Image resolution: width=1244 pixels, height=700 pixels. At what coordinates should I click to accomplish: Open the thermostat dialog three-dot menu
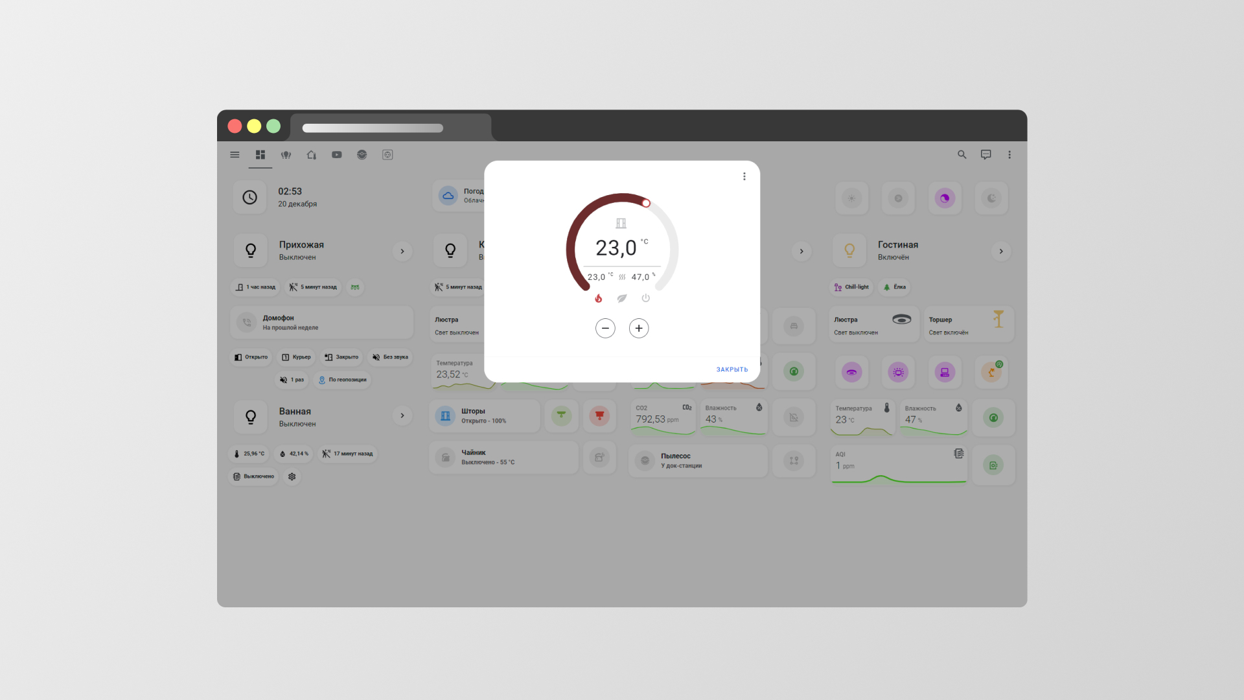coord(744,176)
